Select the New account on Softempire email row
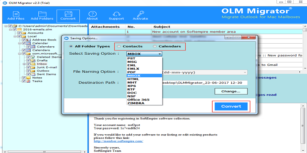The width and height of the screenshot is (307, 153). click(196, 32)
